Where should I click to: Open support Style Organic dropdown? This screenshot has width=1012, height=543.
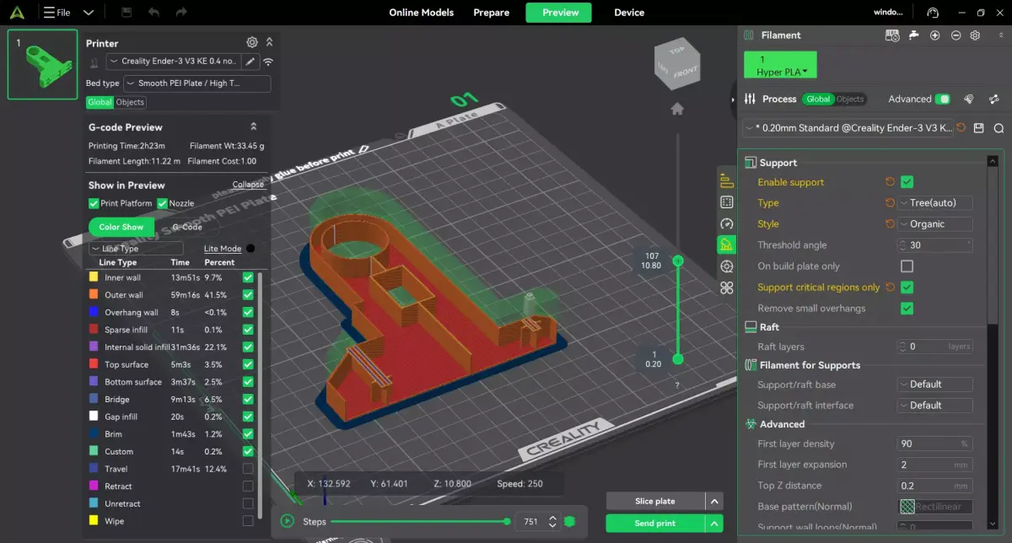(x=934, y=224)
